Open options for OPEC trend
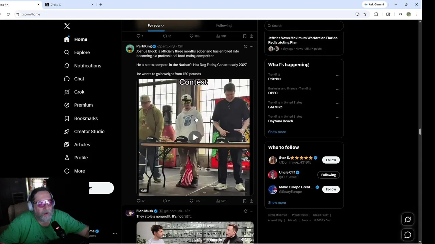This screenshot has width=435, height=244. click(x=337, y=89)
